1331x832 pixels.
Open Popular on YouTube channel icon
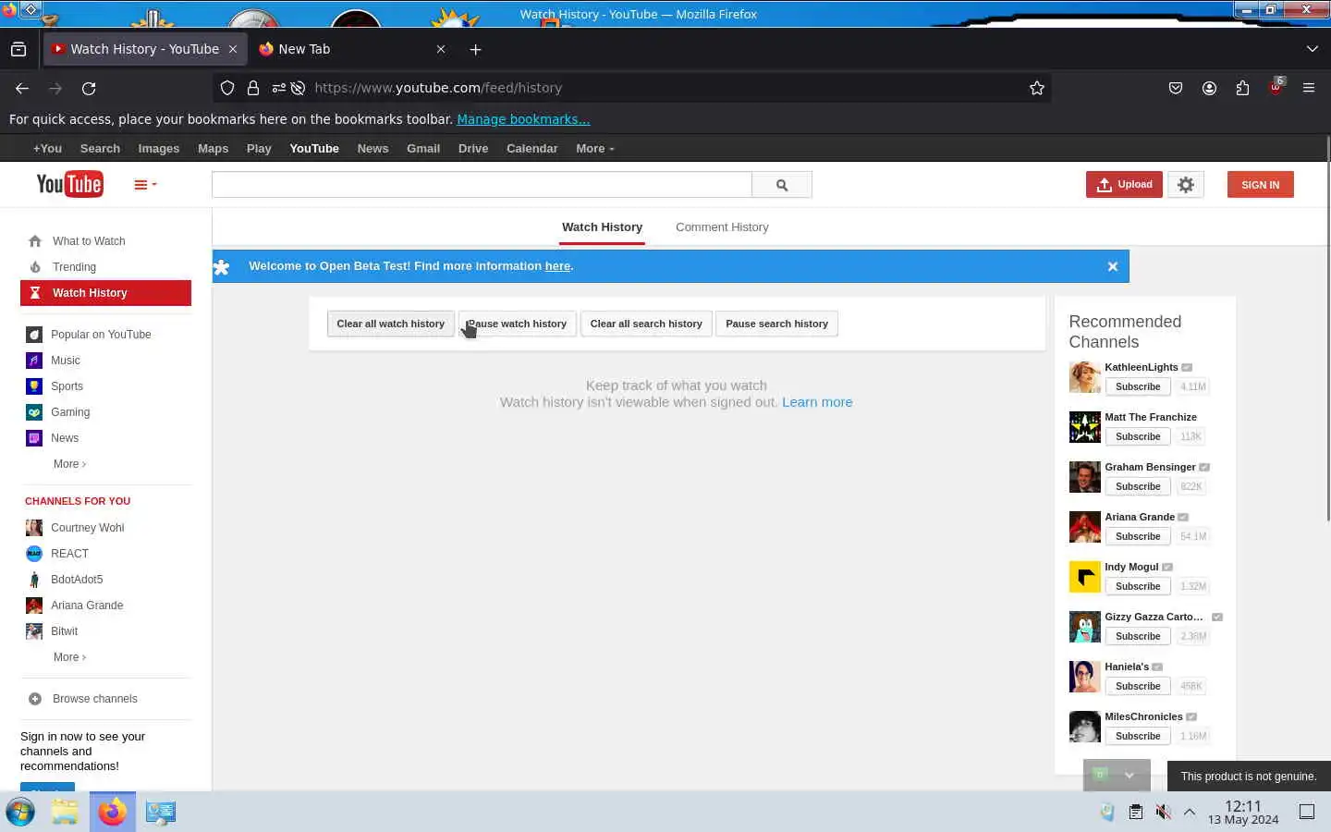coord(34,335)
